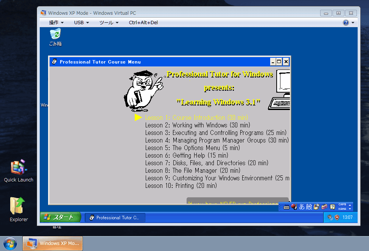Select Professional Tutor taskbar button
This screenshot has width=369, height=251.
115,218
